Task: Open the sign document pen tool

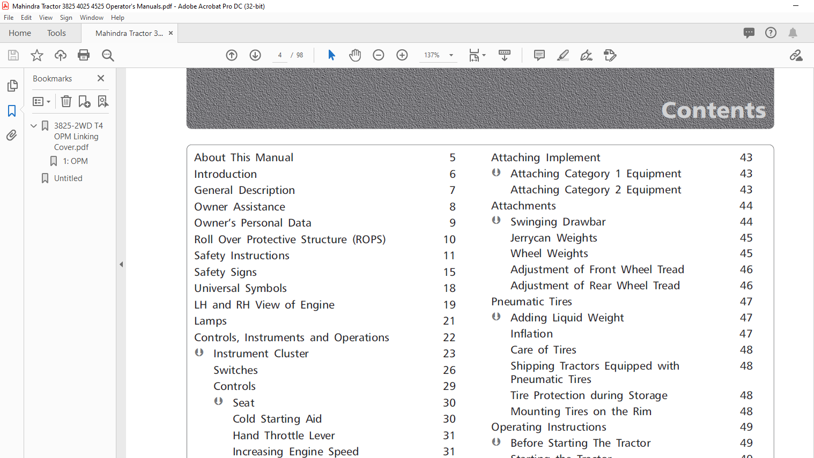Action: [x=587, y=55]
